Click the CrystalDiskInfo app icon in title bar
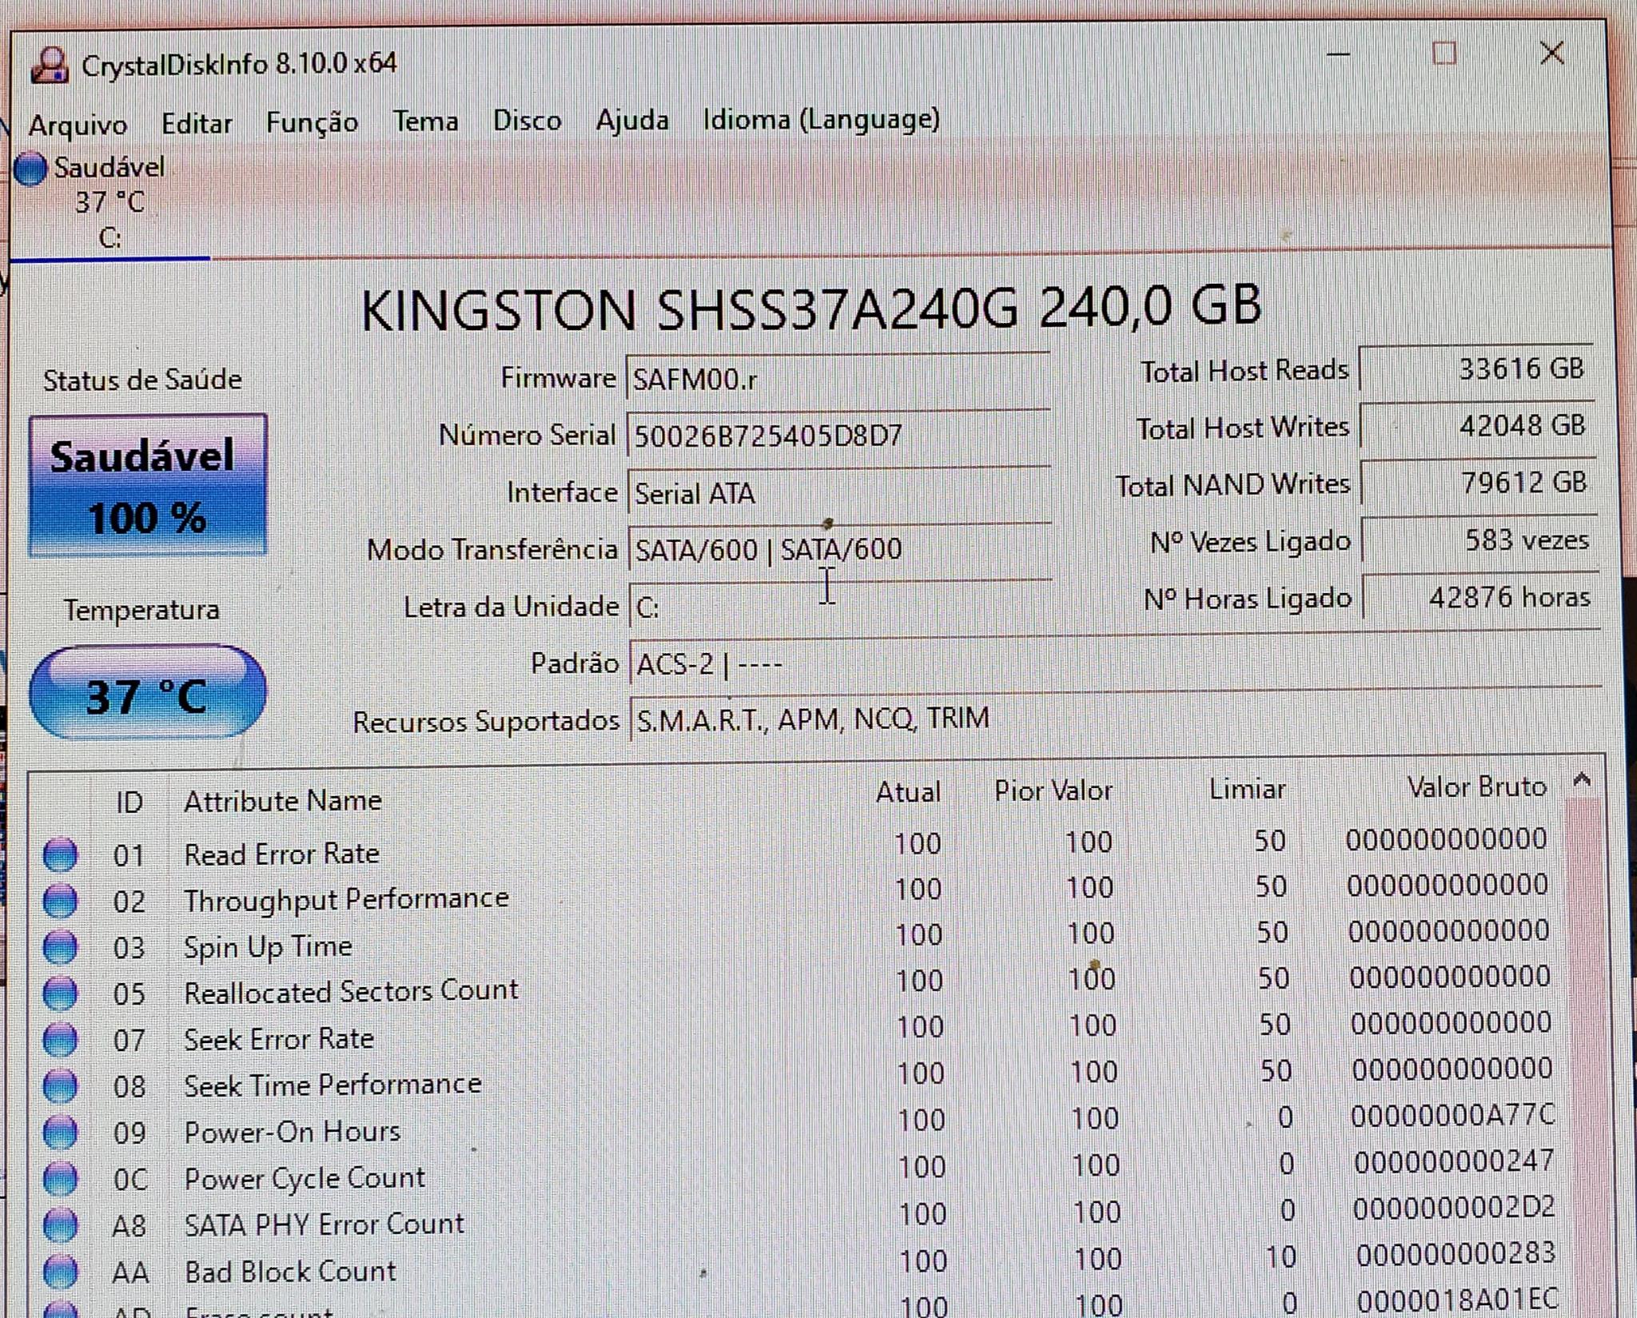Image resolution: width=1637 pixels, height=1318 pixels. pos(50,66)
